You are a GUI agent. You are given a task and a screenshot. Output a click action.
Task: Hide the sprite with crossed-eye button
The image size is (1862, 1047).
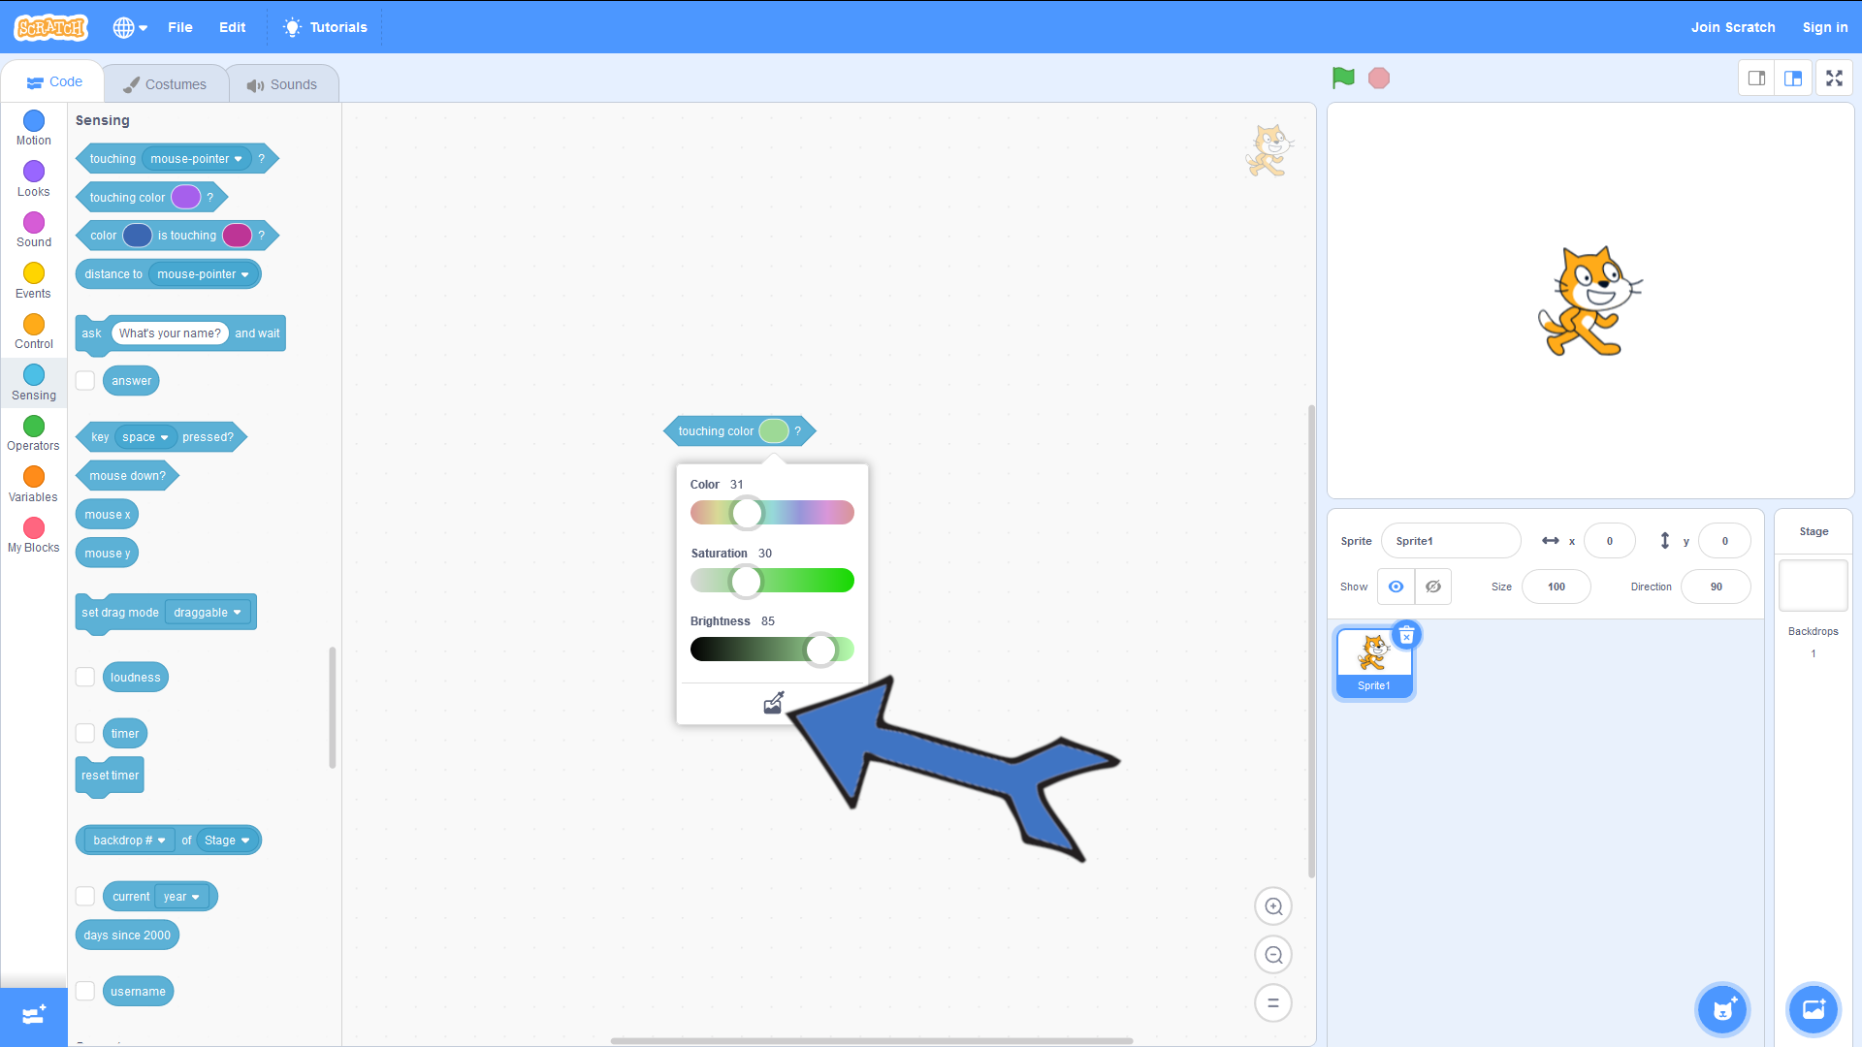1432,587
